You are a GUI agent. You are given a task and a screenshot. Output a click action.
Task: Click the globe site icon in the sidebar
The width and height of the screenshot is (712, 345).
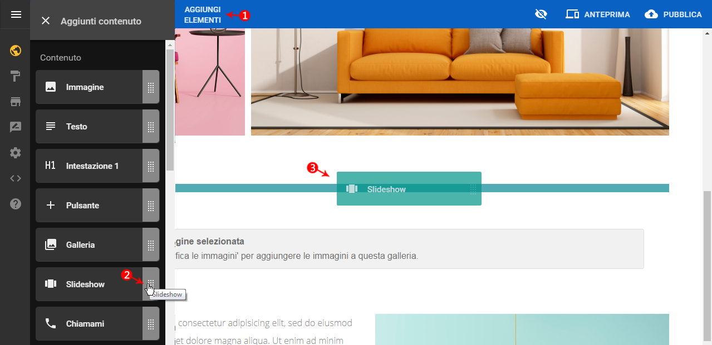(16, 51)
